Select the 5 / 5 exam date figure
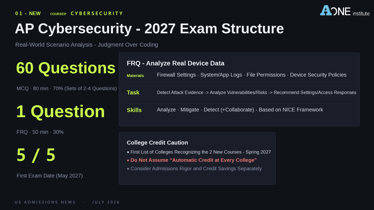Viewport: 374px width, 210px height. click(x=36, y=155)
